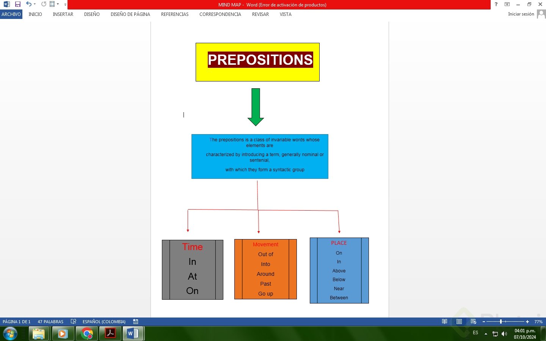546x341 pixels.
Task: Switch to the REVISAR tab
Action: coord(260,14)
